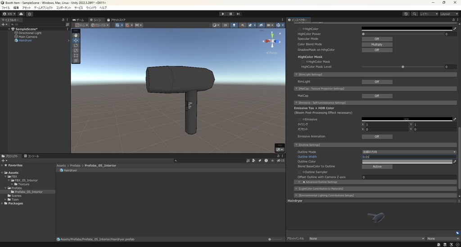
Task: Select the combined Transform tool
Action: tap(76, 61)
